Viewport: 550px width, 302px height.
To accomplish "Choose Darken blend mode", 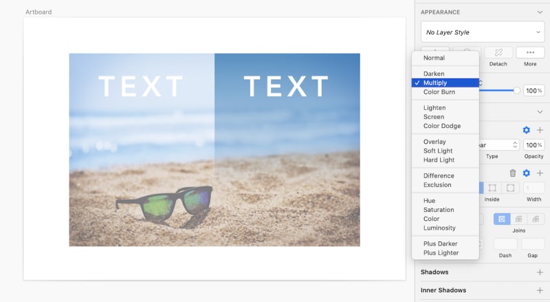I will [445, 74].
